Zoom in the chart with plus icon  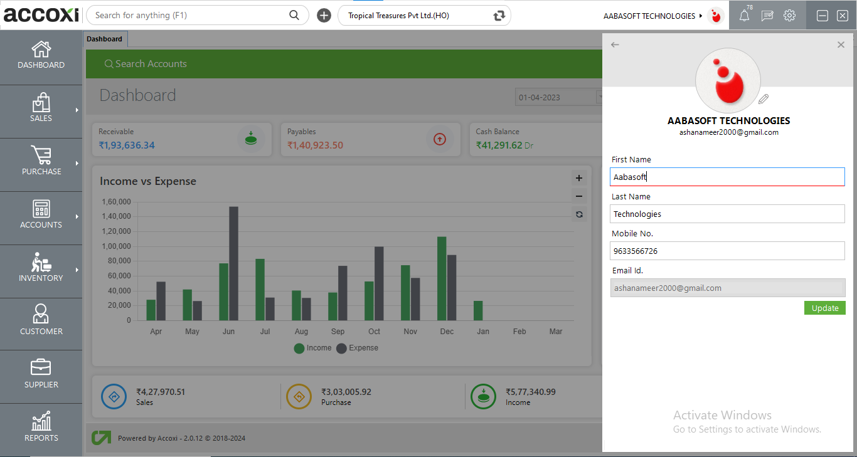[578, 179]
